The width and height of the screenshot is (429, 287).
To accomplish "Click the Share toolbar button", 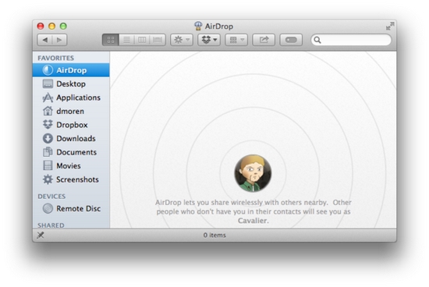I will pyautogui.click(x=264, y=40).
